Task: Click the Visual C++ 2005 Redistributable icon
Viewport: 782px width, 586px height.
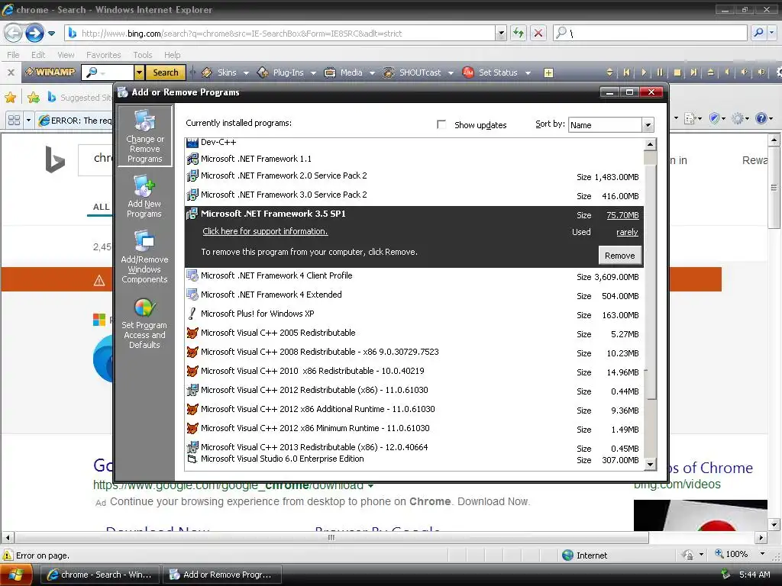Action: click(x=192, y=333)
